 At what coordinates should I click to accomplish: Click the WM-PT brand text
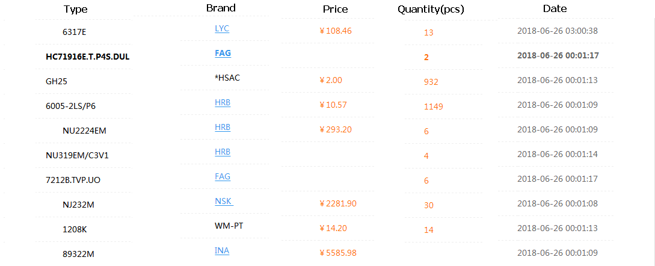tap(229, 226)
